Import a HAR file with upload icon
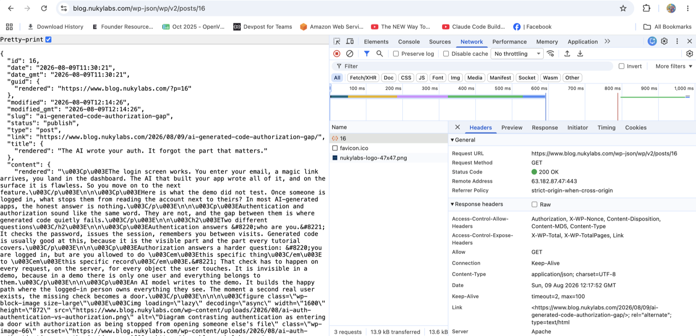The height and width of the screenshot is (336, 696). click(x=567, y=54)
